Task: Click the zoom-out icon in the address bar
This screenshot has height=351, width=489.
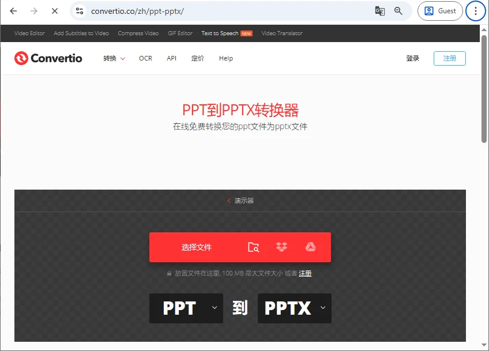Action: (x=399, y=11)
